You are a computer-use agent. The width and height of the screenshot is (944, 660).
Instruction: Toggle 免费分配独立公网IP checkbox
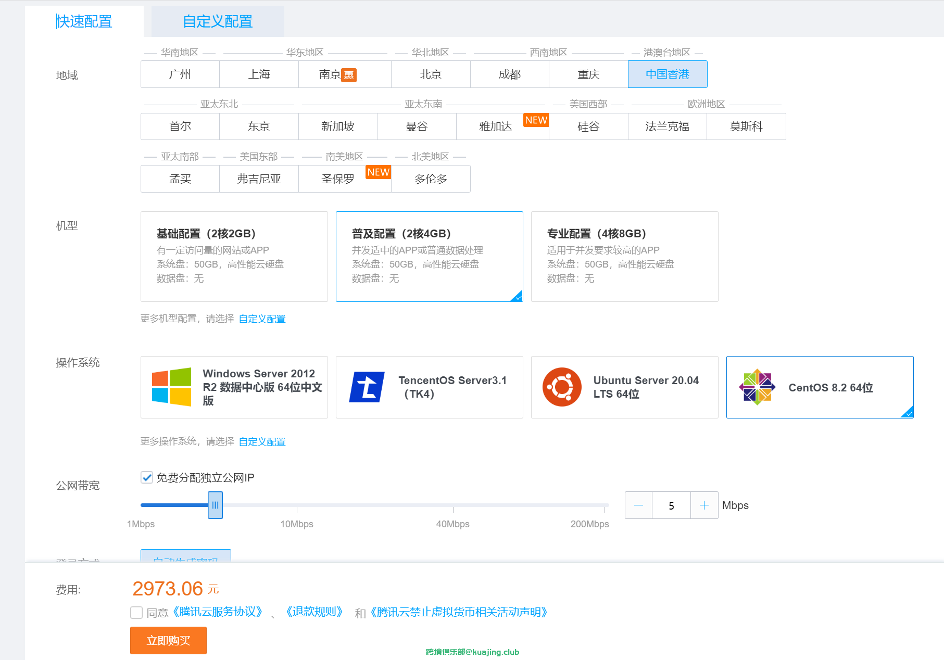coord(147,477)
